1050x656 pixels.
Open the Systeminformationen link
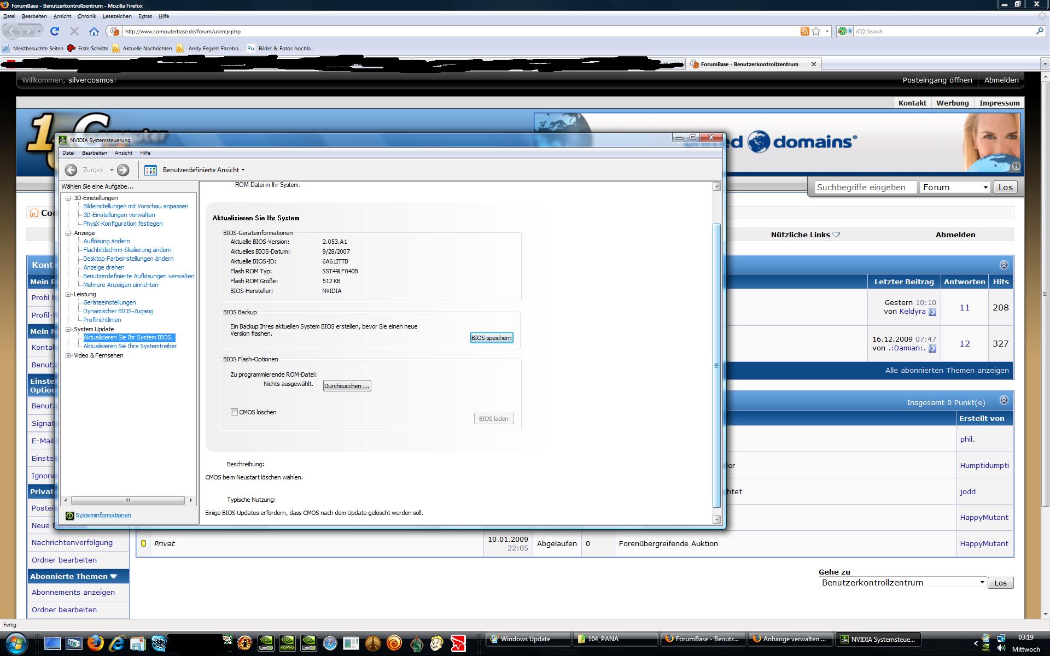103,515
